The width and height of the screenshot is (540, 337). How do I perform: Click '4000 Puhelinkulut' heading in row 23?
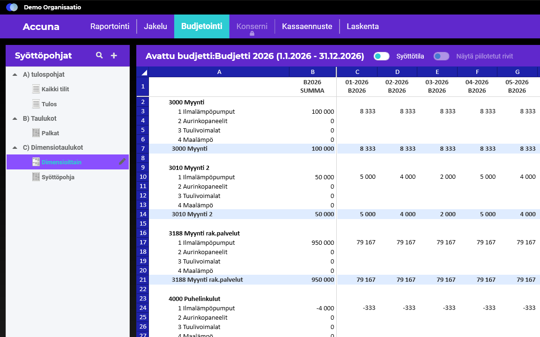[x=194, y=299]
